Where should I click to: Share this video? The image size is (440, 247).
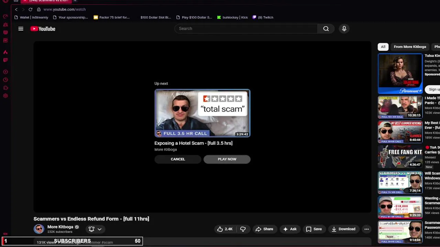[x=264, y=229]
